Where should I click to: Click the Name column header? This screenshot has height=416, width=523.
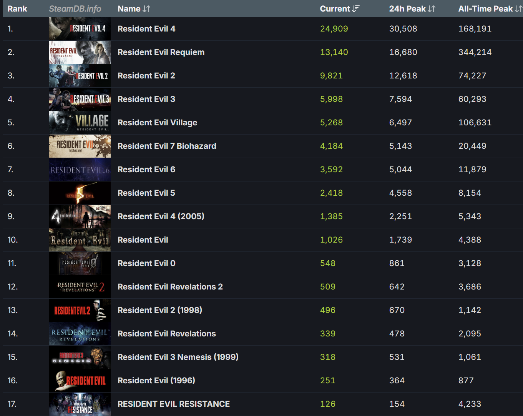click(x=129, y=9)
